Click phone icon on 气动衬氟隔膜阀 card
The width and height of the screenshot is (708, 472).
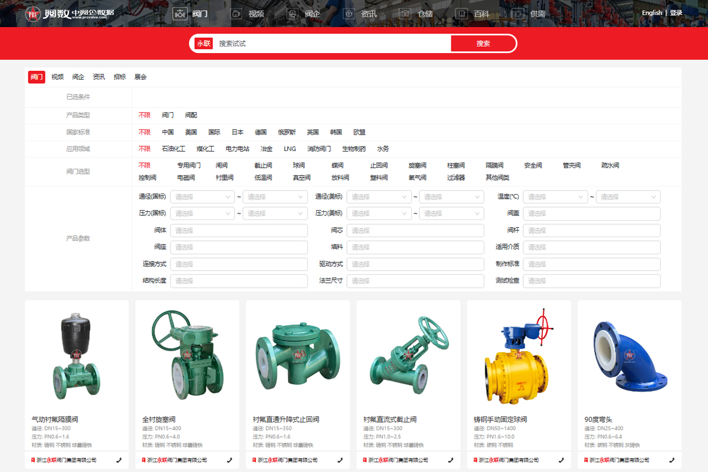(119, 460)
